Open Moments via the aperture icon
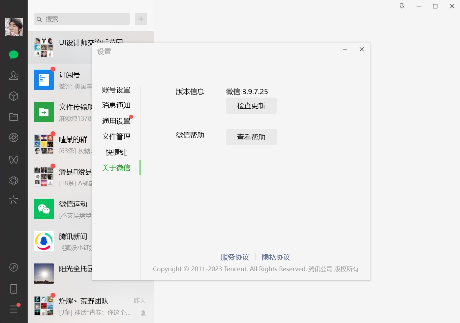The width and height of the screenshot is (460, 323). [x=13, y=137]
